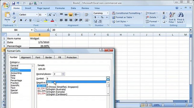
Task: Bottom align cell contents
Action: click(x=71, y=15)
